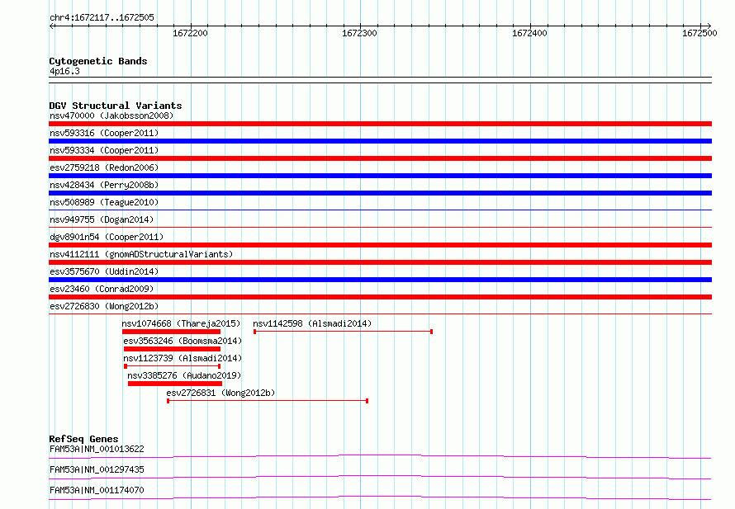The image size is (735, 509).
Task: Click the chr4:1672117..1672505 coordinate label
Action: [x=102, y=17]
